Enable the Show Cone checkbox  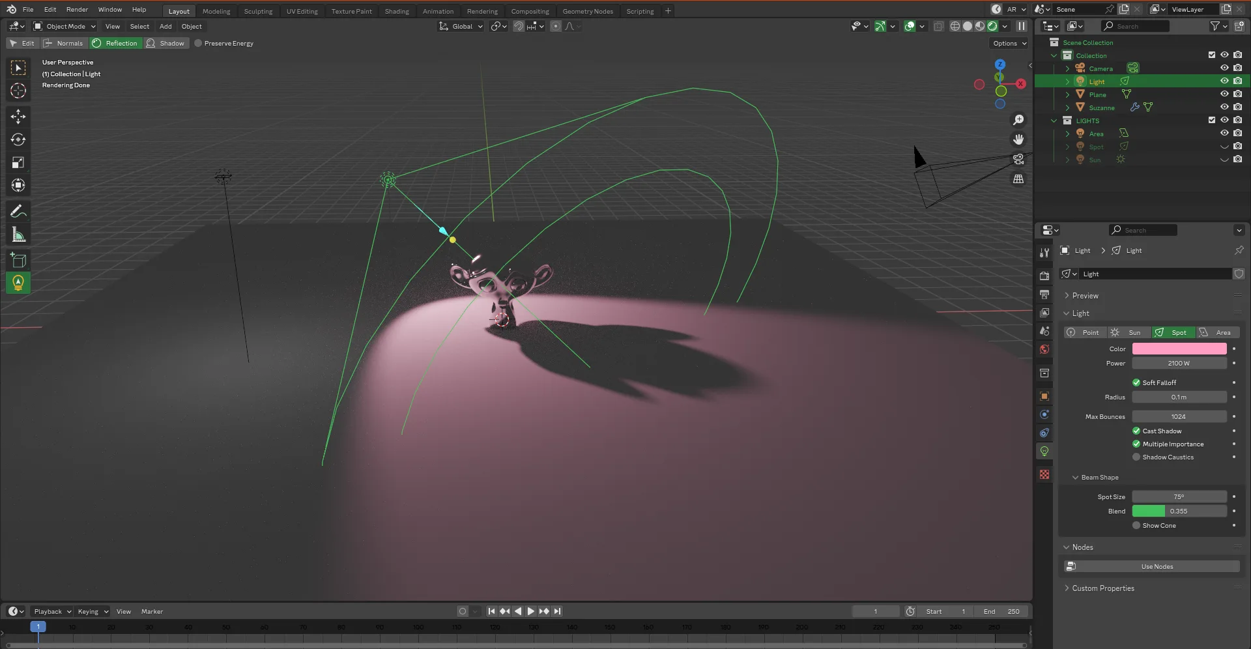tap(1136, 525)
